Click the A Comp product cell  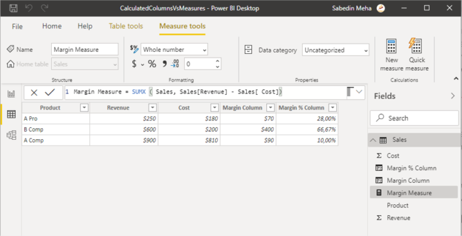56,140
